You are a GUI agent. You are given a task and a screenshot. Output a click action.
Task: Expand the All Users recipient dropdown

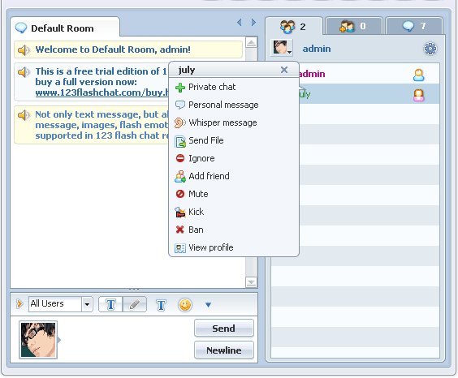click(87, 304)
